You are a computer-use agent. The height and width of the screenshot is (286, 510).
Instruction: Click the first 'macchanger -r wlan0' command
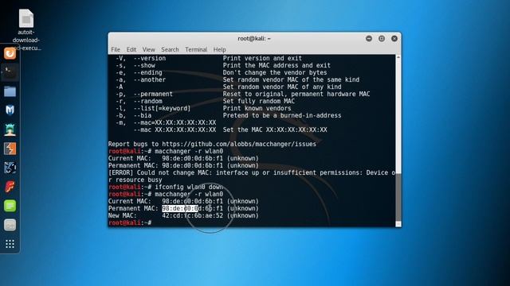click(x=189, y=152)
